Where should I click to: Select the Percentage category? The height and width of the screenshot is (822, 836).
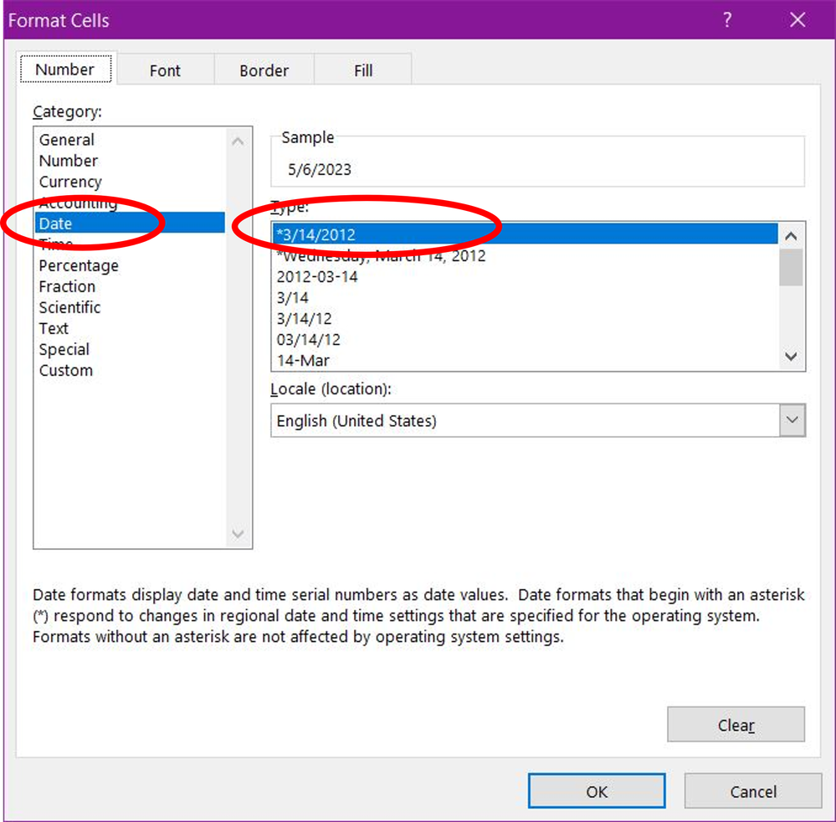(x=130, y=265)
